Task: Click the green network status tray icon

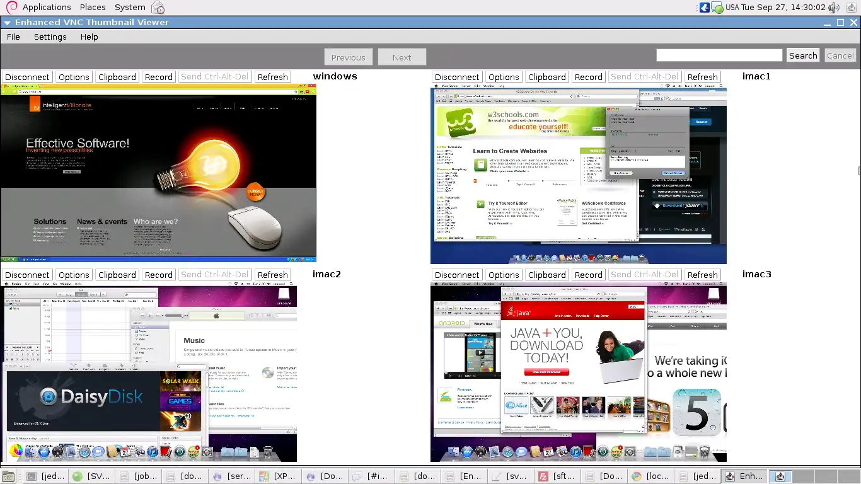Action: click(717, 8)
